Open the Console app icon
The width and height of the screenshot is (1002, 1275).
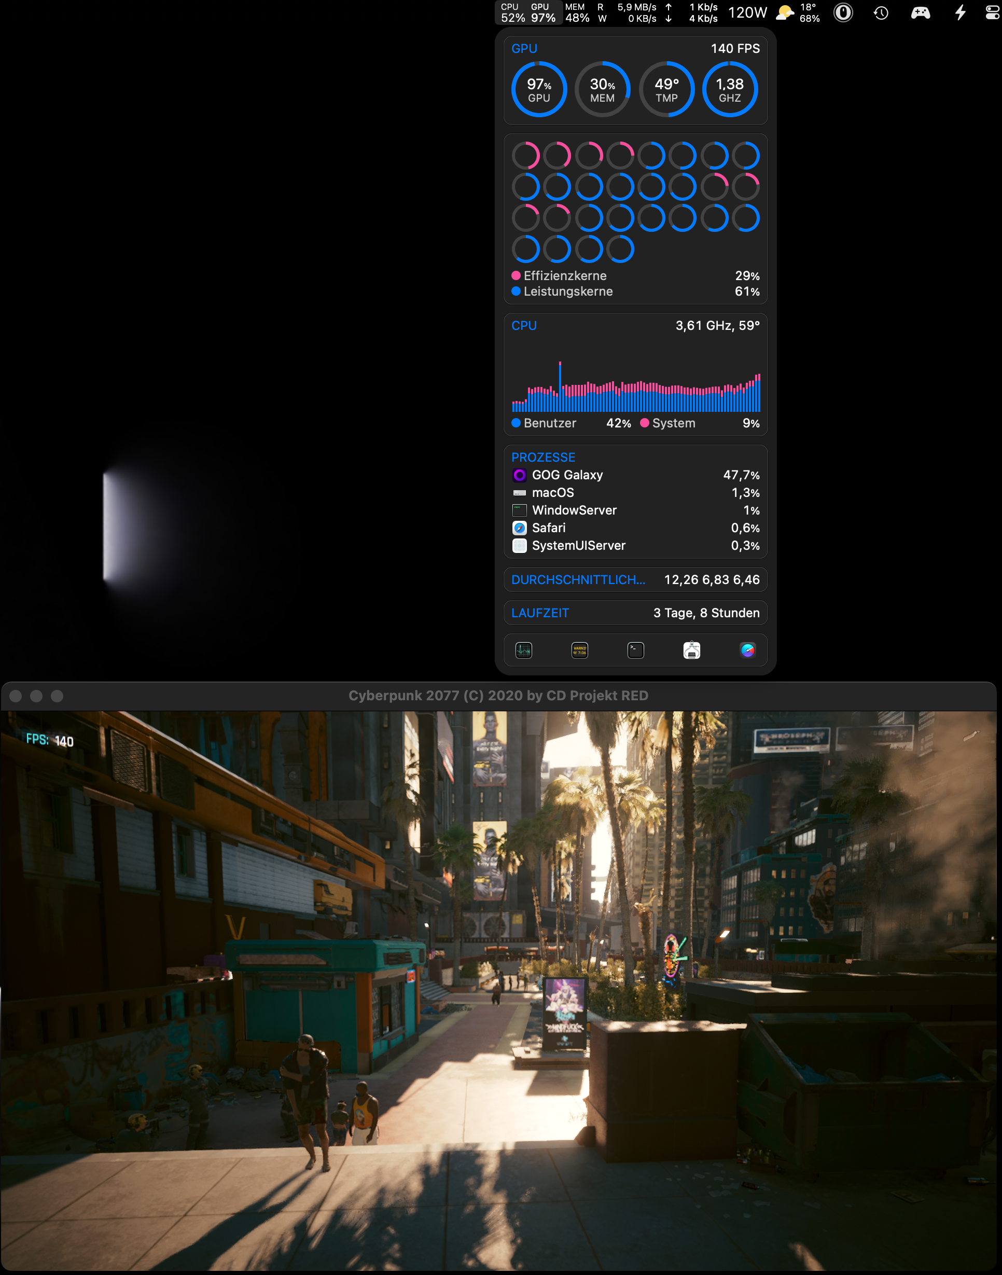click(580, 650)
